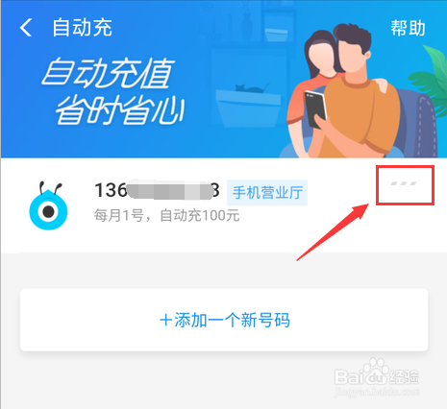Open the 帮助 help page
Image resolution: width=447 pixels, height=409 pixels.
(408, 28)
